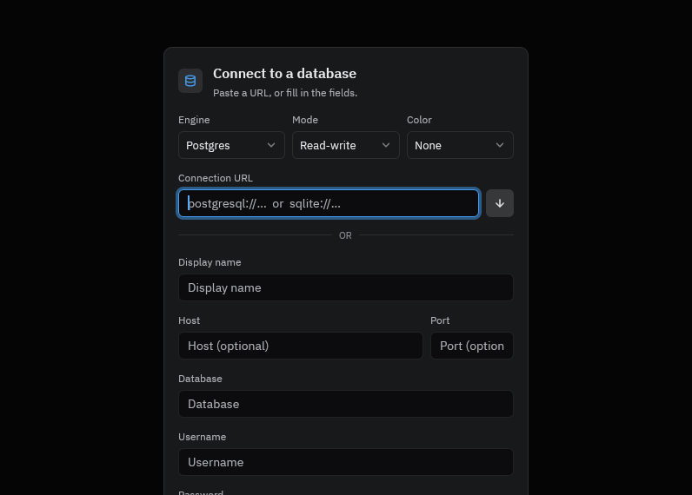Click the 'Display name' label above its field
Viewport: 692px width, 495px height.
(x=210, y=262)
